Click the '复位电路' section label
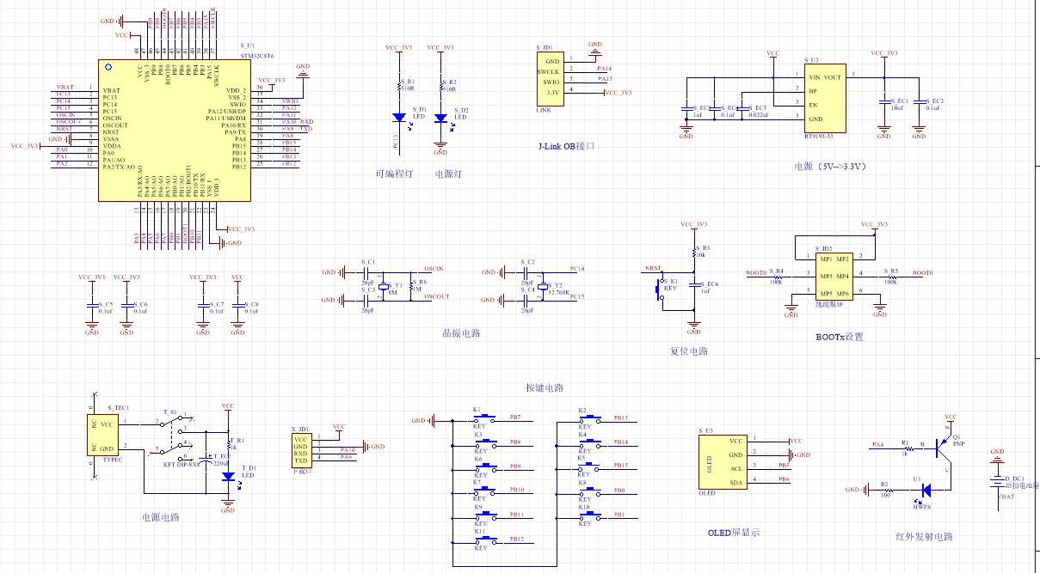The width and height of the screenshot is (1040, 573). pos(689,351)
